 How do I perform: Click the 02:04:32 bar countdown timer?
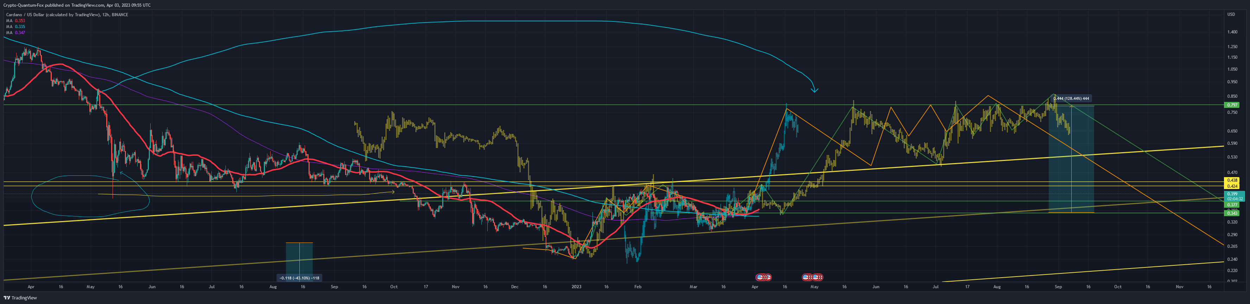click(1235, 199)
